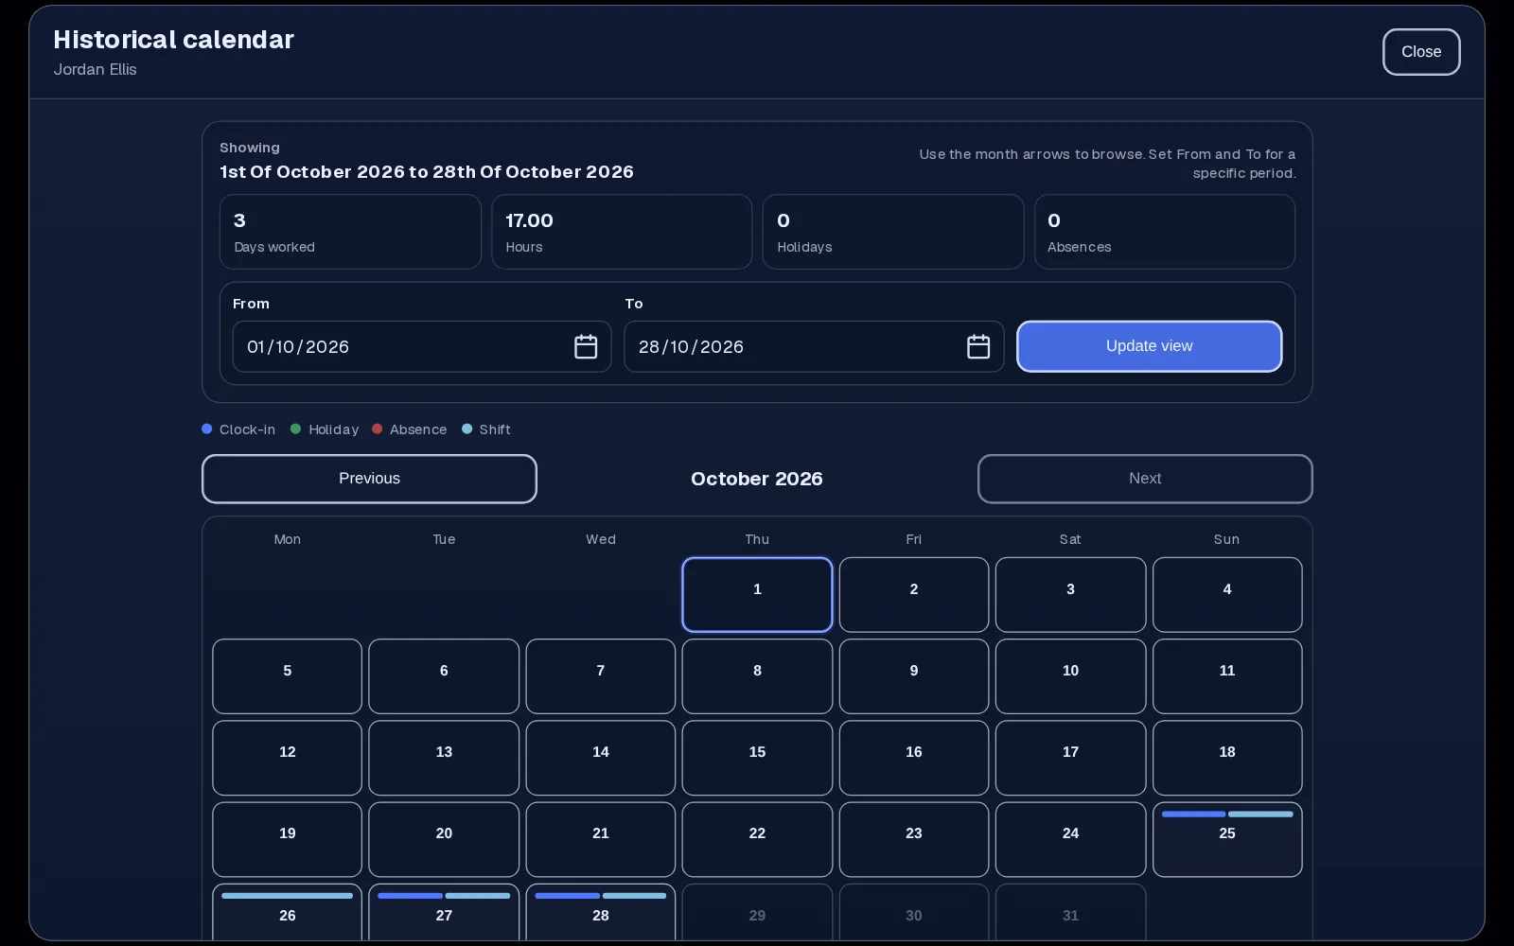Select October 19 day cell

pos(288,840)
